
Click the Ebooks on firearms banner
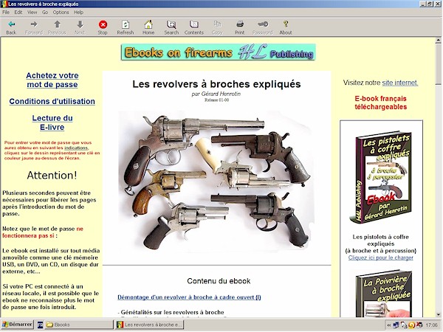pos(218,52)
